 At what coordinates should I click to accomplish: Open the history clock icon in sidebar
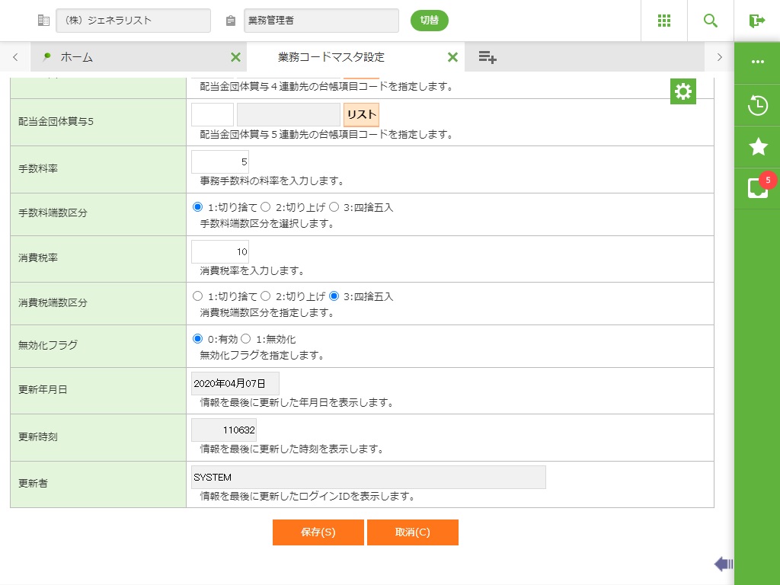click(757, 106)
